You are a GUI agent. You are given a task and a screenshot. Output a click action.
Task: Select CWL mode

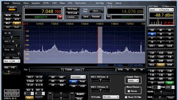pyautogui.click(x=152, y=57)
